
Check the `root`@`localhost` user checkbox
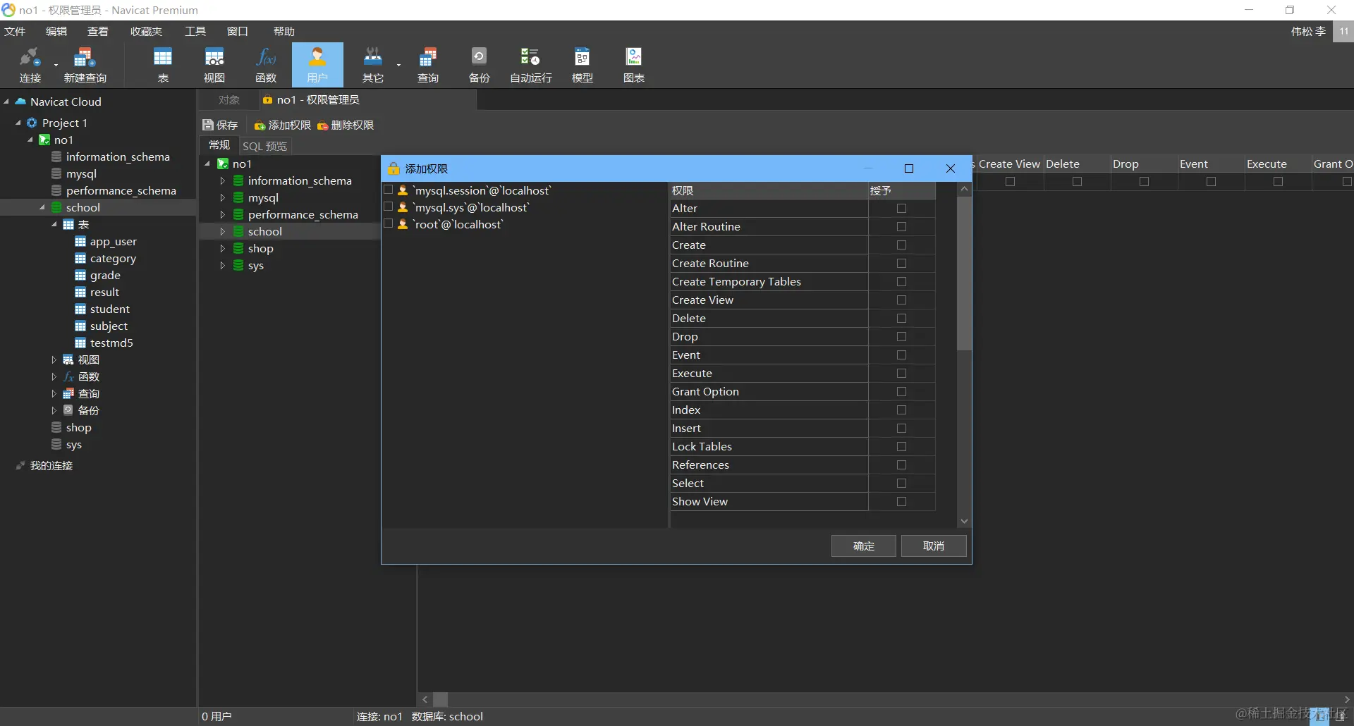point(388,223)
